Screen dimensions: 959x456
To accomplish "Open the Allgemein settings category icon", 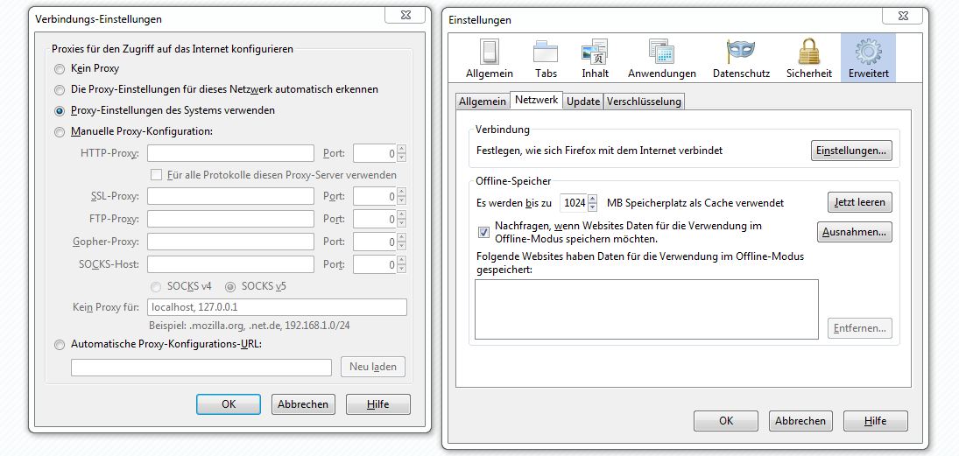I will click(490, 60).
